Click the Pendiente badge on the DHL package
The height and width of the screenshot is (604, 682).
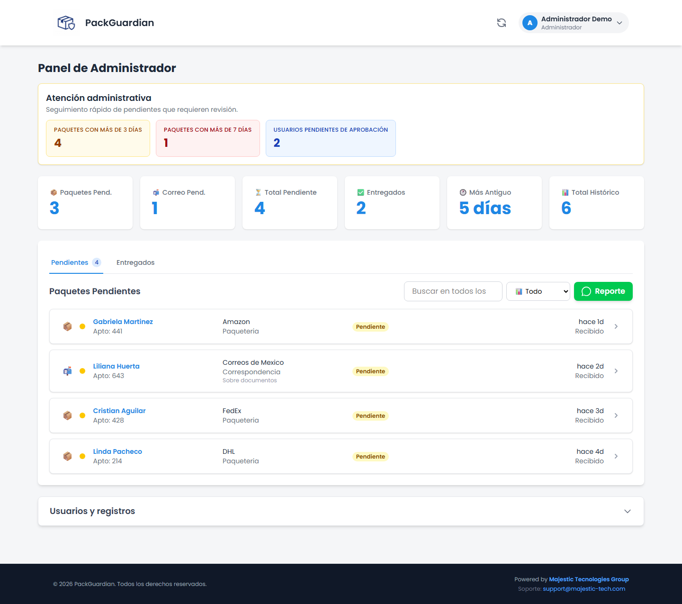click(370, 456)
